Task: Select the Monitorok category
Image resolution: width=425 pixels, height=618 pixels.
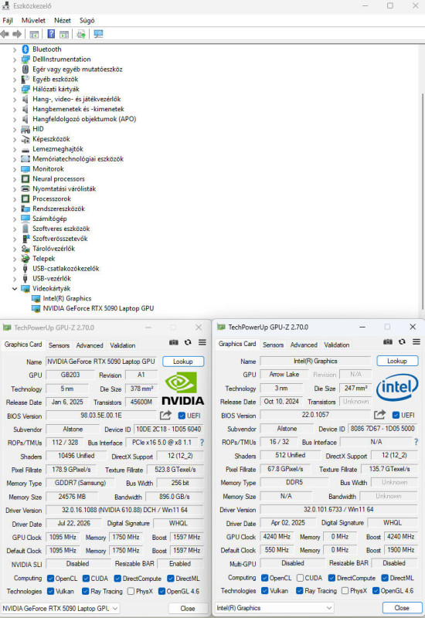Action: tap(48, 169)
